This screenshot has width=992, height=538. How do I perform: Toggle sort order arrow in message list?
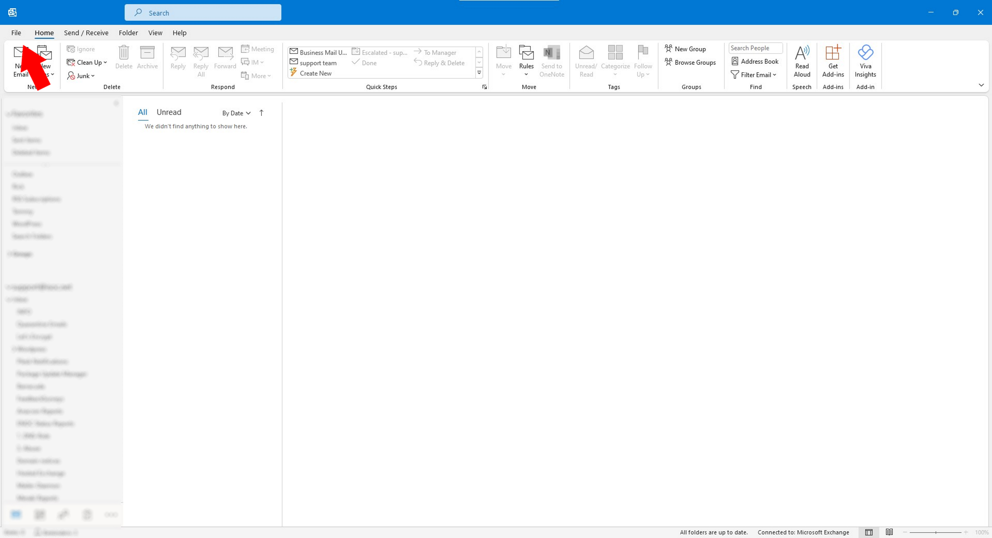(x=261, y=113)
